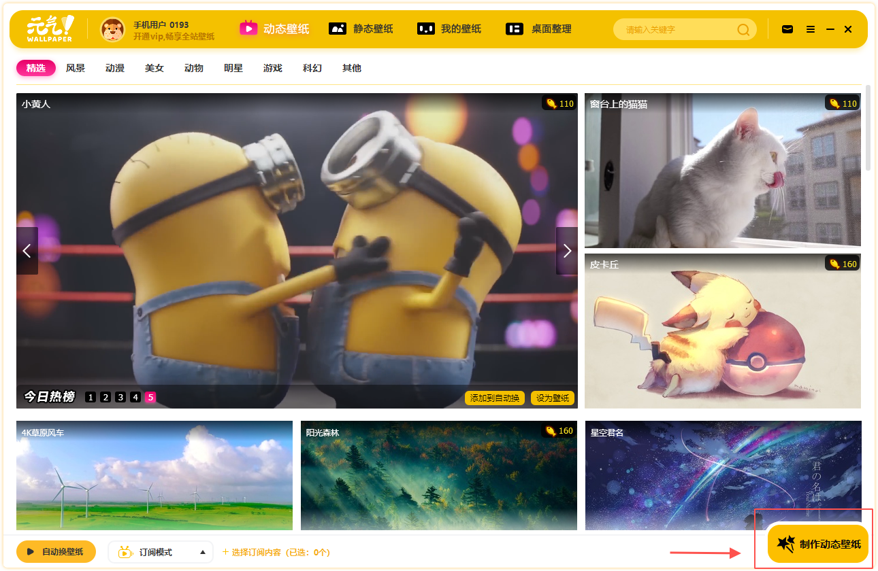
Task: Click the 制作动态壁纸 button
Action: pyautogui.click(x=818, y=544)
